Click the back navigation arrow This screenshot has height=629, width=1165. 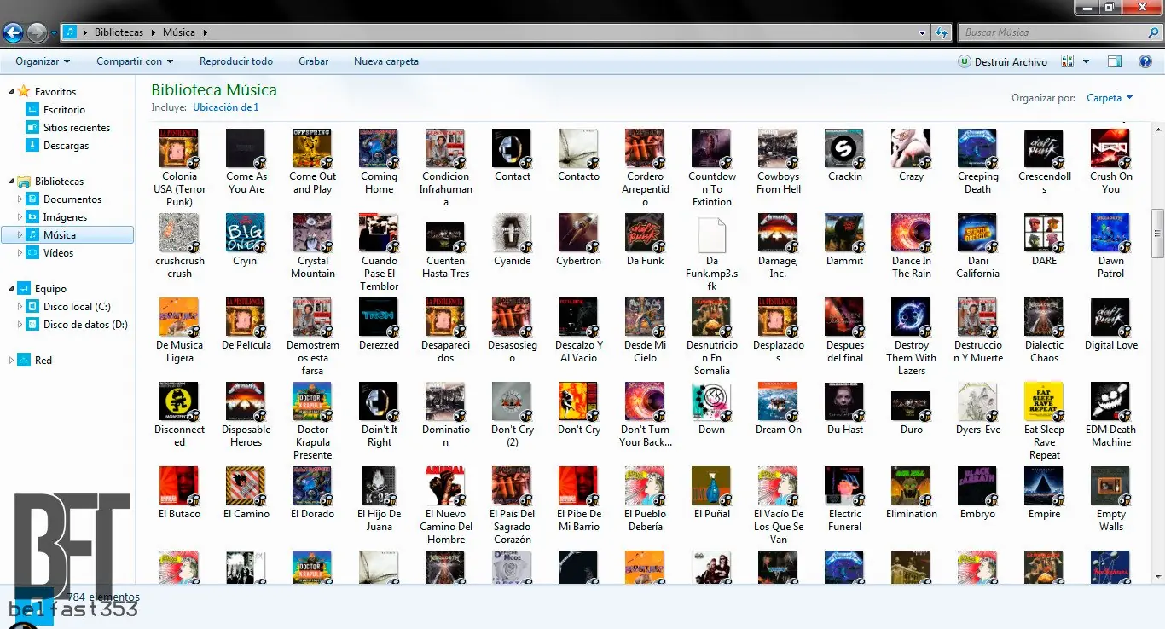13,32
